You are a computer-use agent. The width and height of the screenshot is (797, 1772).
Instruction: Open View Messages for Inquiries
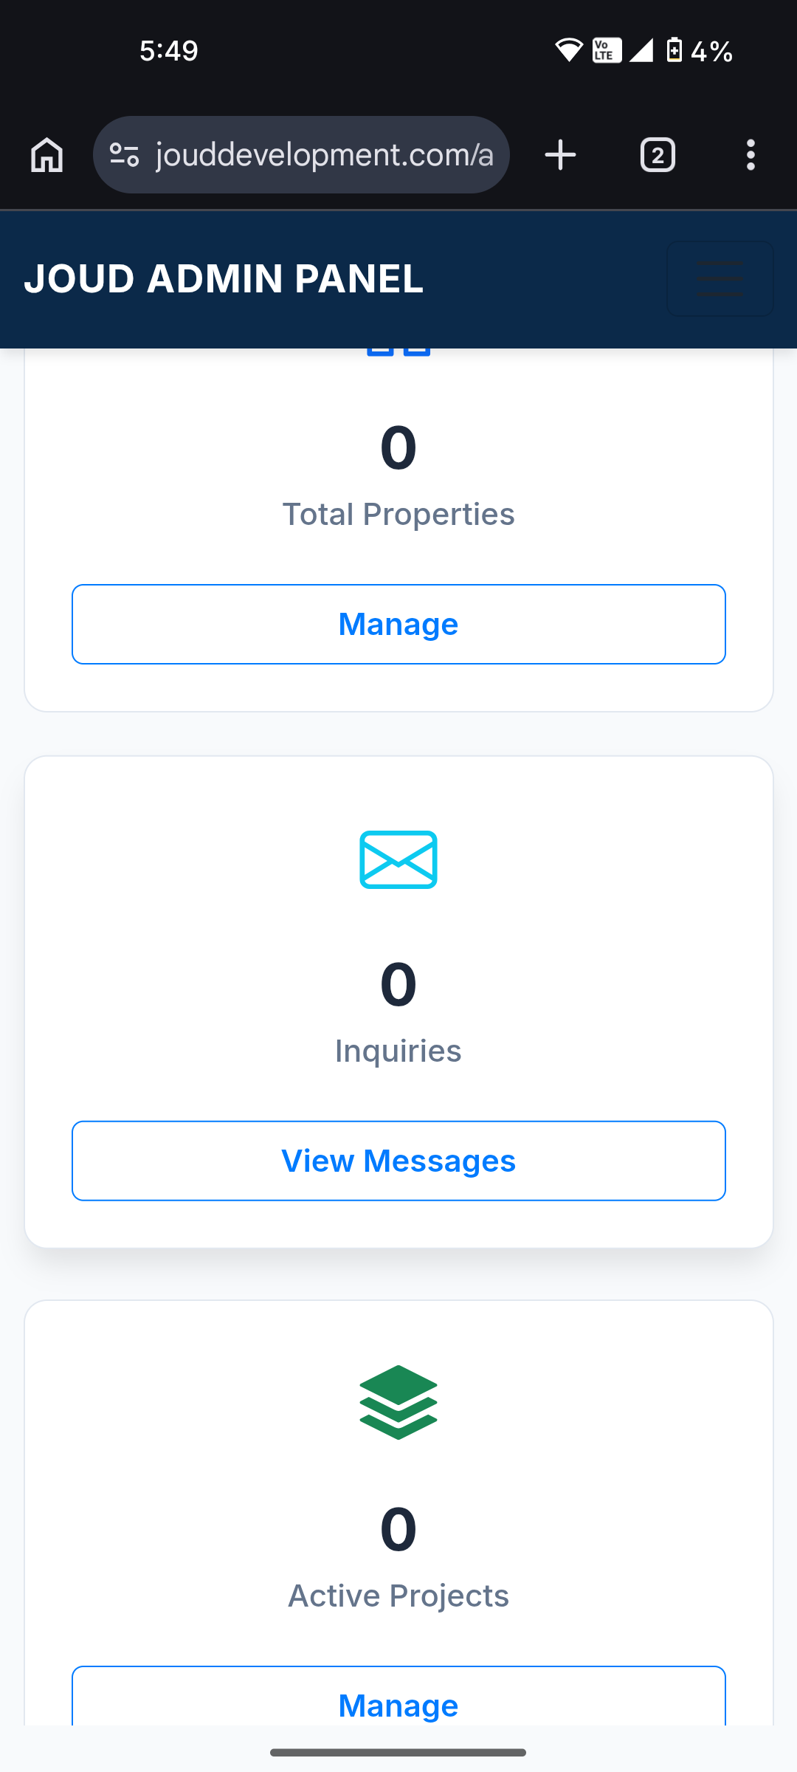[x=398, y=1161]
